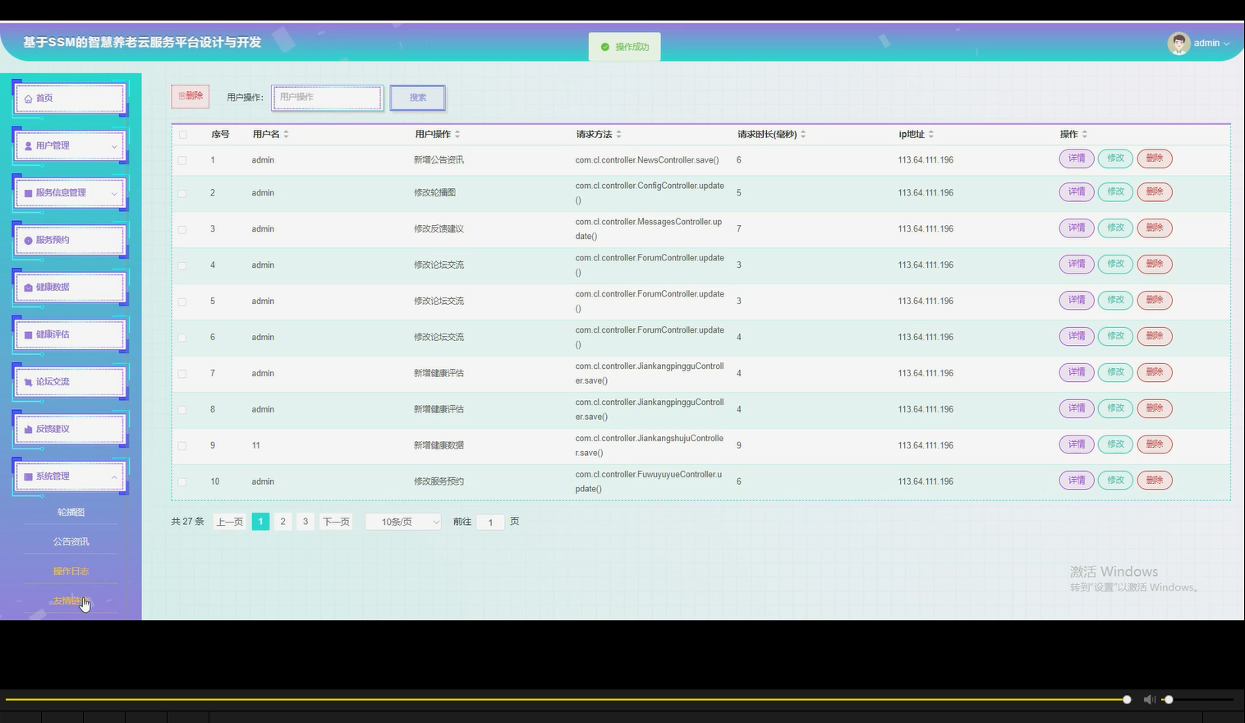Click the video progress slider handle
The image size is (1245, 723).
1127,699
